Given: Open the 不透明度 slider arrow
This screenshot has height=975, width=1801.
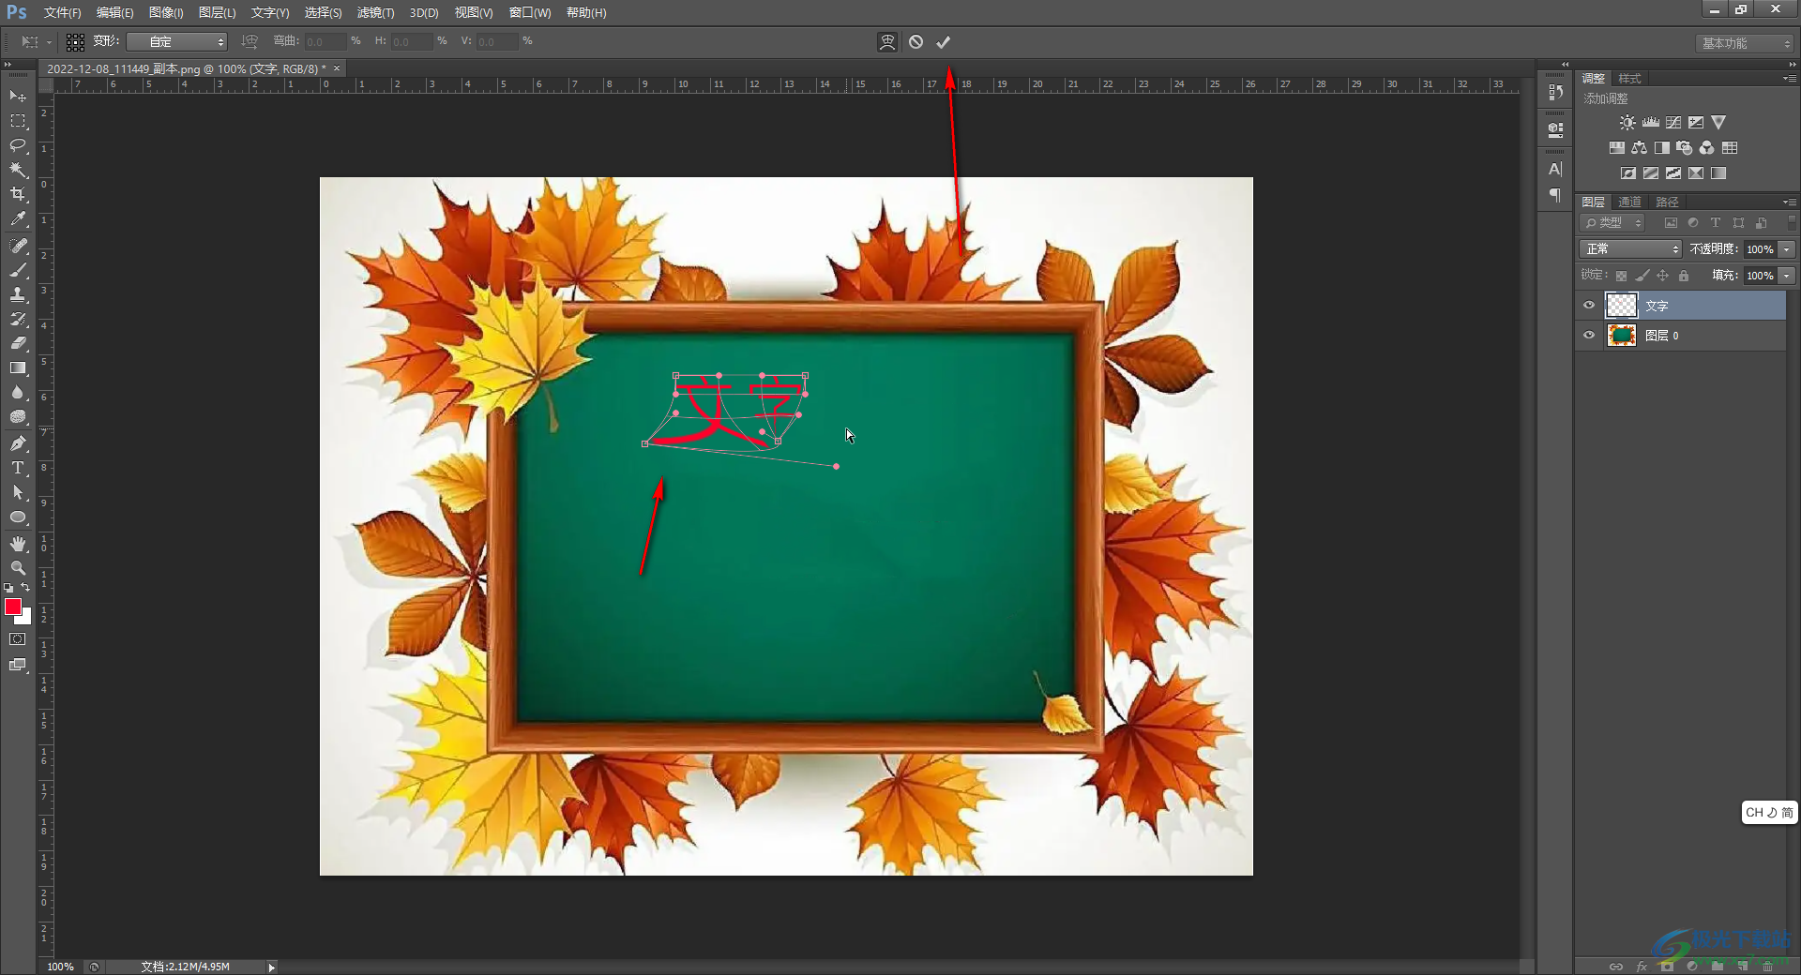Looking at the screenshot, I should click(x=1787, y=249).
